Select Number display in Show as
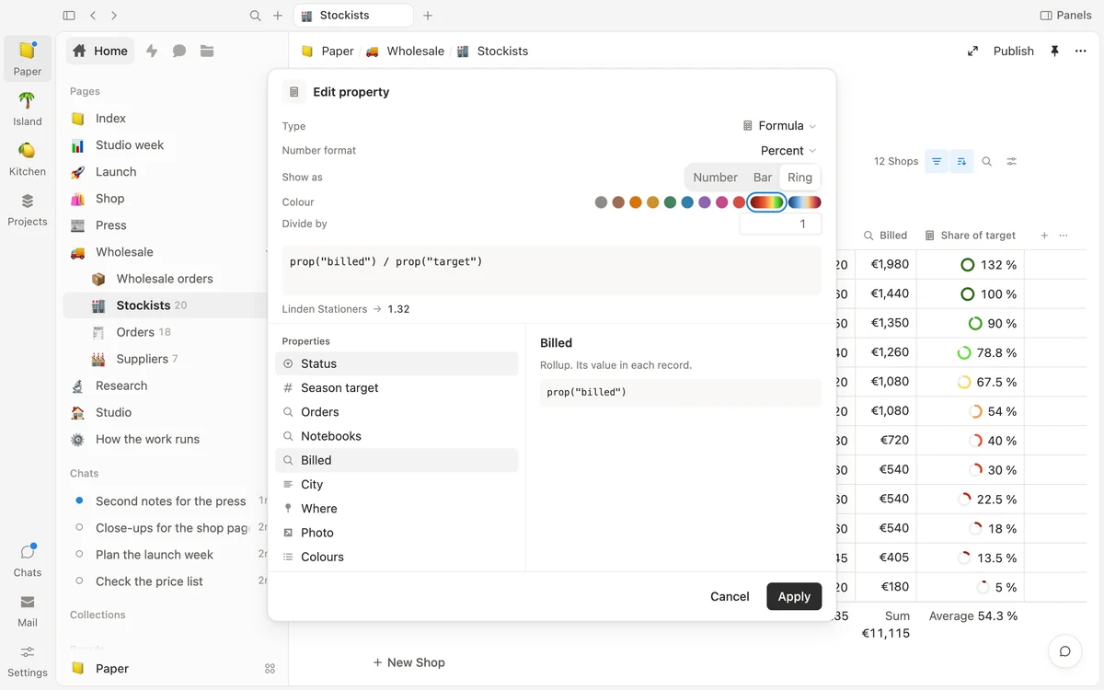1104x690 pixels. pos(715,178)
